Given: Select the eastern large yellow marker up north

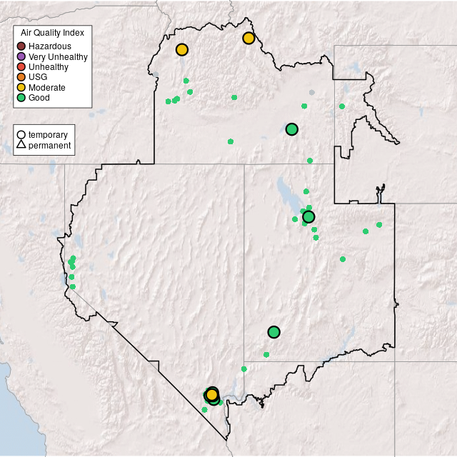Looking at the screenshot, I should coord(248,39).
